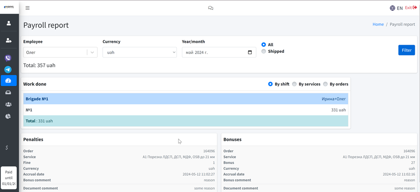Open the Year/month calendar picker icon
The width and height of the screenshot is (420, 192).
[x=250, y=52]
